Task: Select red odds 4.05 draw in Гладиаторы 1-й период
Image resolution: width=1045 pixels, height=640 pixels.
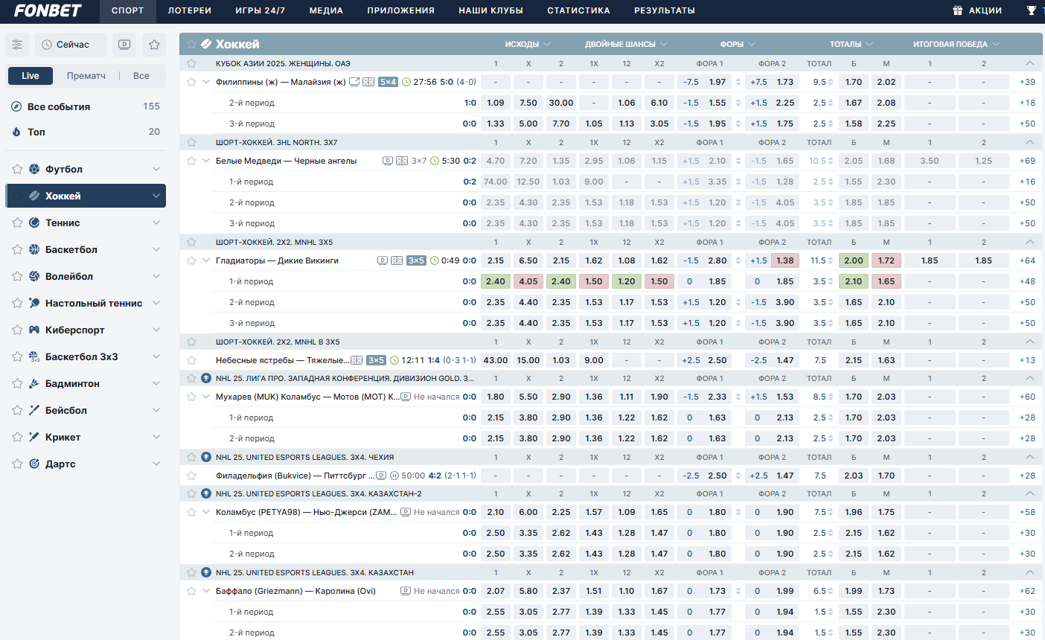Action: tap(528, 281)
